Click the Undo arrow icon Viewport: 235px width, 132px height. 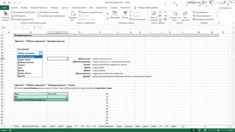(9, 3)
